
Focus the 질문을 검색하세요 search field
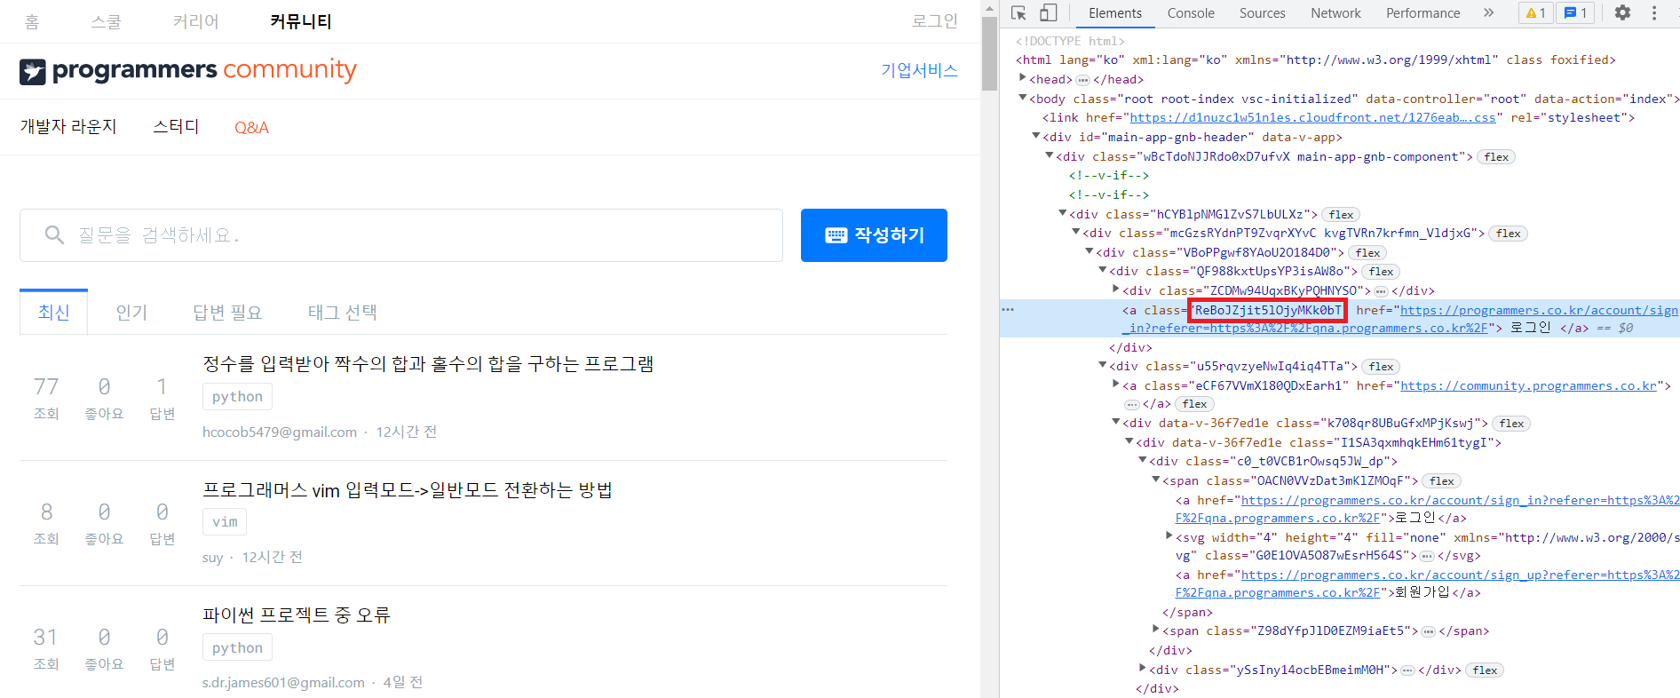coord(401,235)
